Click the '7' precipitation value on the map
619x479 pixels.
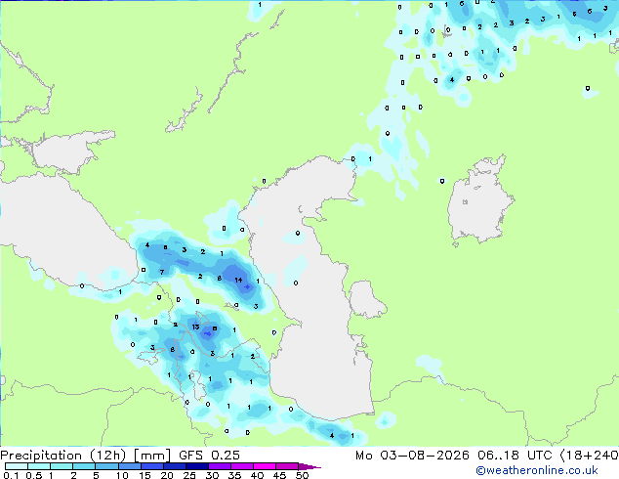click(x=162, y=272)
